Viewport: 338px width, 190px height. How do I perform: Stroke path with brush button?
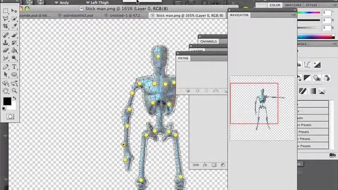[x=197, y=91]
